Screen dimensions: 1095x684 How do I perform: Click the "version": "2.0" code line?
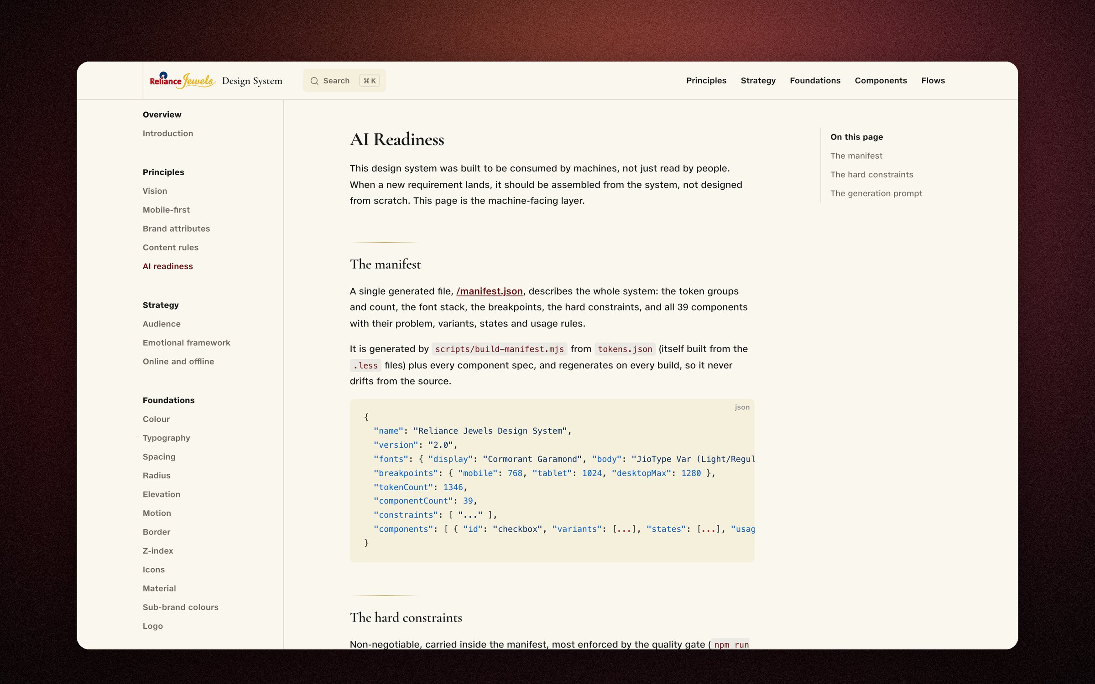pyautogui.click(x=415, y=444)
